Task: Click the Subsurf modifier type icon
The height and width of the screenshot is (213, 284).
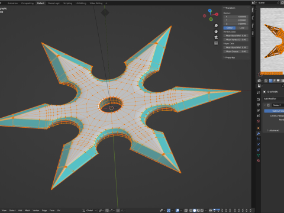Action: (x=268, y=105)
